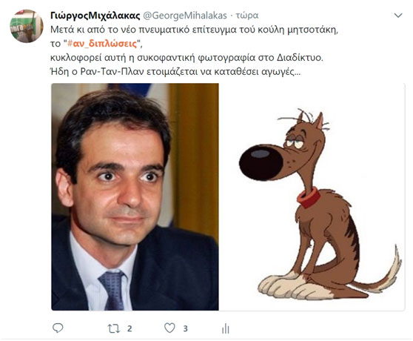Click the cartoon dog's red collar
The image size is (413, 341).
coord(309,197)
